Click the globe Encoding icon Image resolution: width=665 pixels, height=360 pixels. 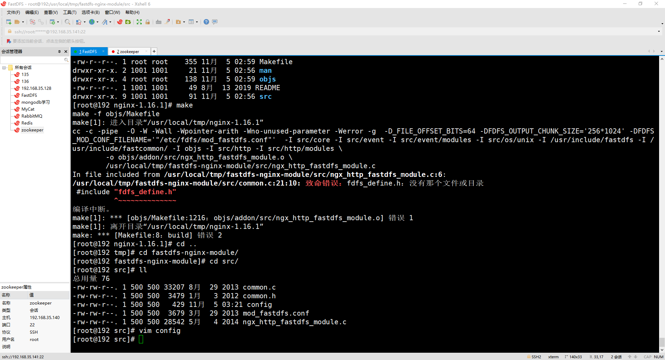pyautogui.click(x=92, y=22)
